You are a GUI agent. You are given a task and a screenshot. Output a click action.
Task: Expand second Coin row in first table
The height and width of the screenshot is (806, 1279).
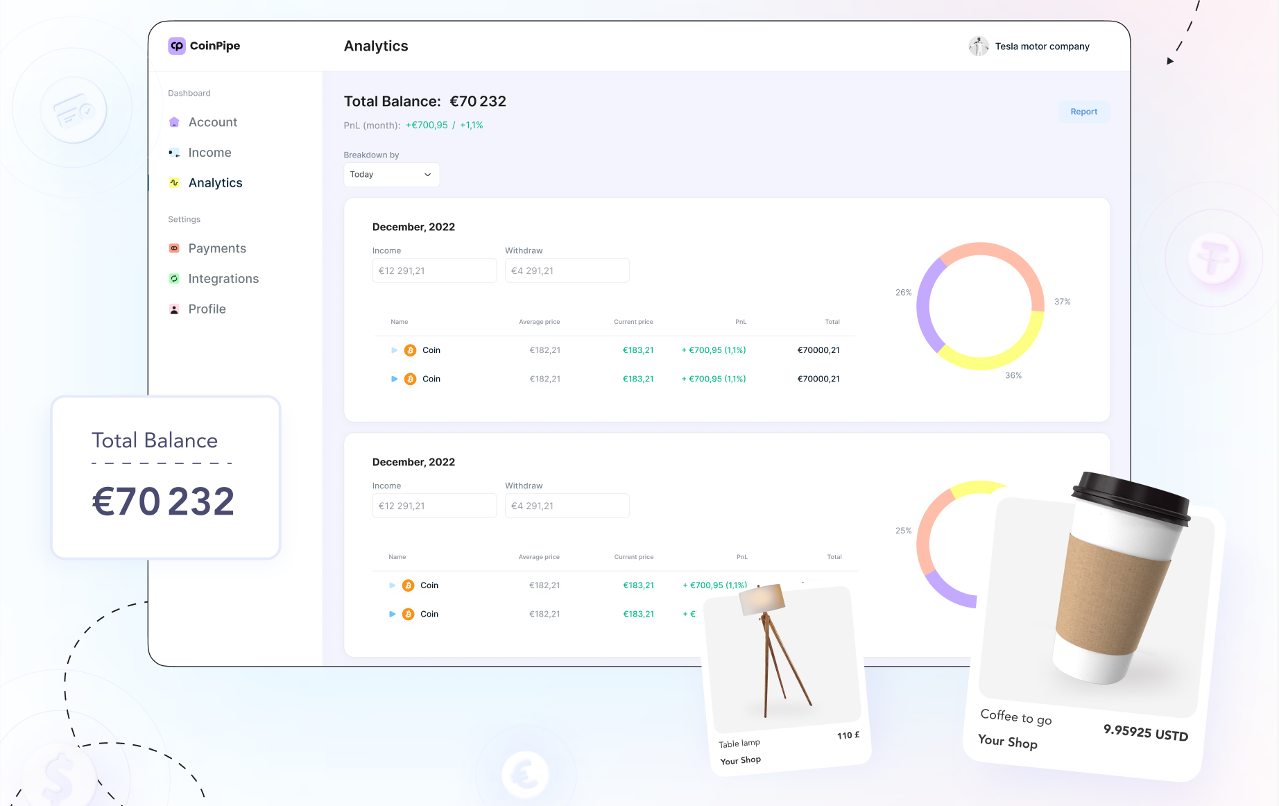[x=394, y=379]
